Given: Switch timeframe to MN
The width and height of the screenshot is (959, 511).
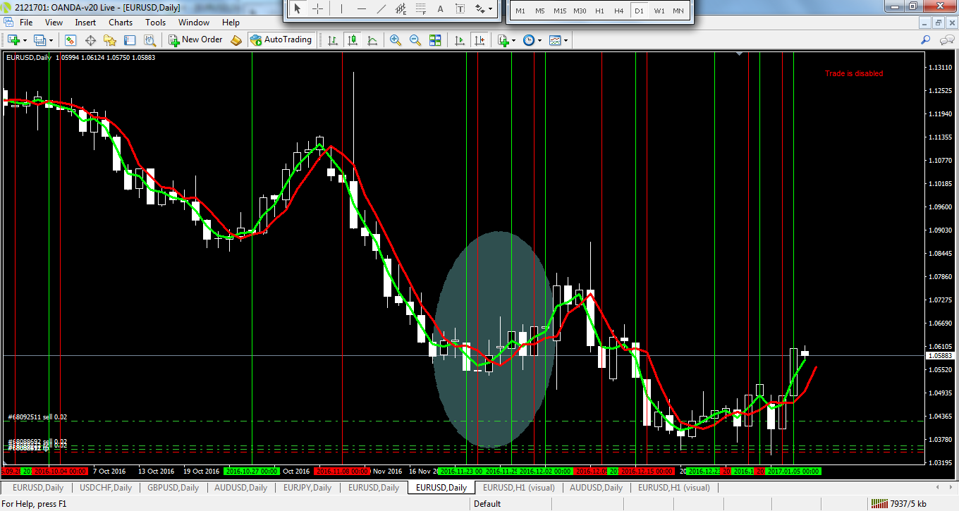Looking at the screenshot, I should [x=678, y=11].
